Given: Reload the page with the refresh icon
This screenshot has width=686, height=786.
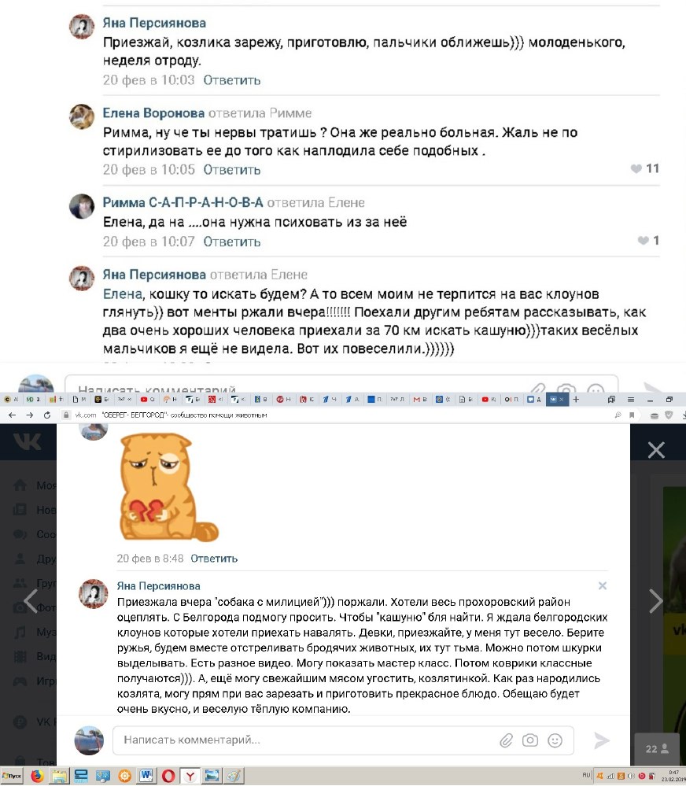Looking at the screenshot, I should pyautogui.click(x=47, y=415).
